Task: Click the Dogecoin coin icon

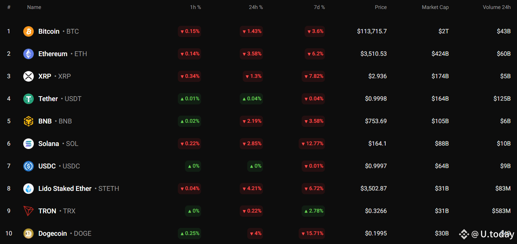Action: click(x=29, y=234)
